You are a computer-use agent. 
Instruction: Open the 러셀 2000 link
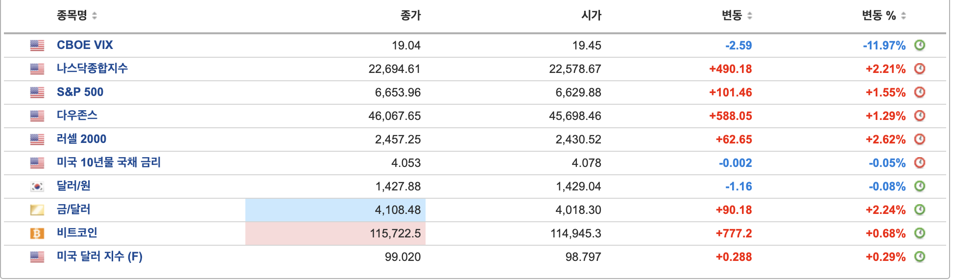(x=81, y=139)
